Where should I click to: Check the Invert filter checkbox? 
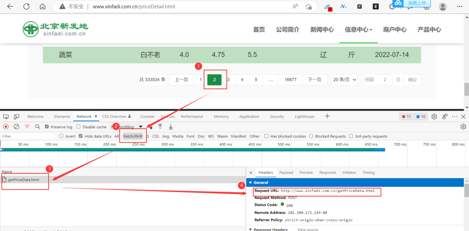click(61, 136)
